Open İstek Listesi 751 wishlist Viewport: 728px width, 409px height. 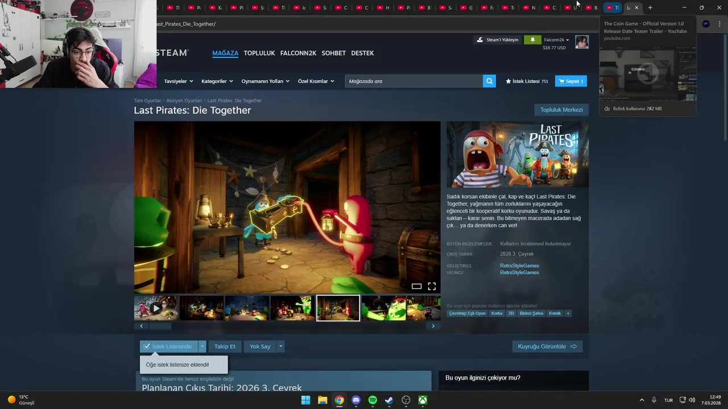point(527,81)
